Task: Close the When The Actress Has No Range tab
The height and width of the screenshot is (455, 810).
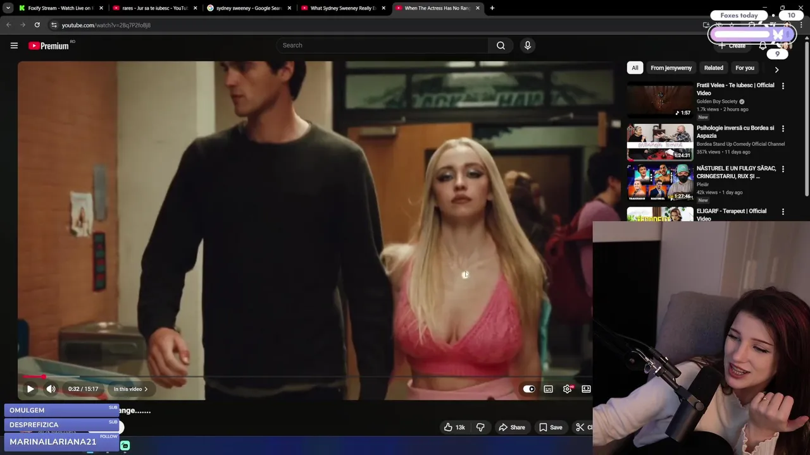Action: coord(478,8)
